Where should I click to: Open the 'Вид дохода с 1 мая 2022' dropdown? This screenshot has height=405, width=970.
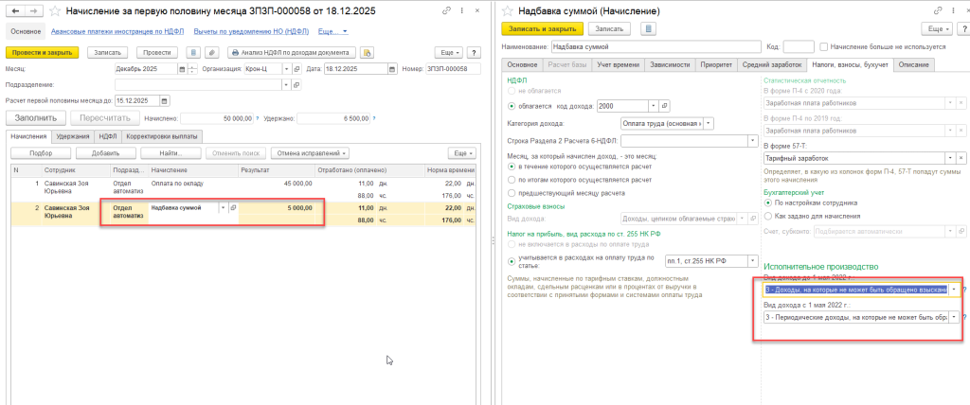(x=954, y=317)
